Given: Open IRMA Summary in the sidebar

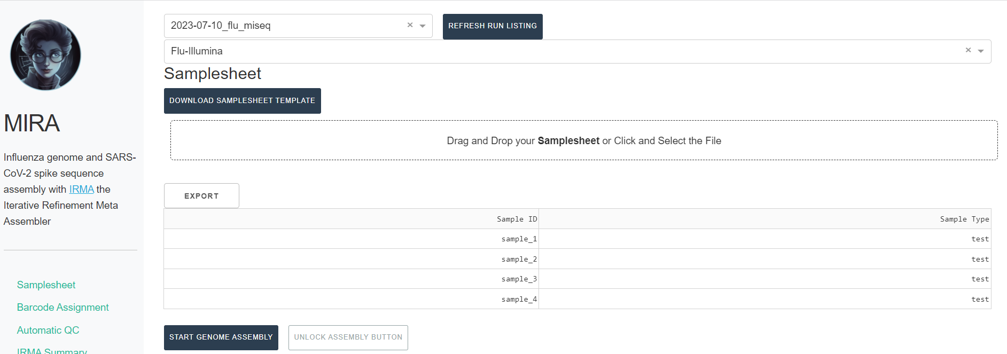Looking at the screenshot, I should (52, 351).
